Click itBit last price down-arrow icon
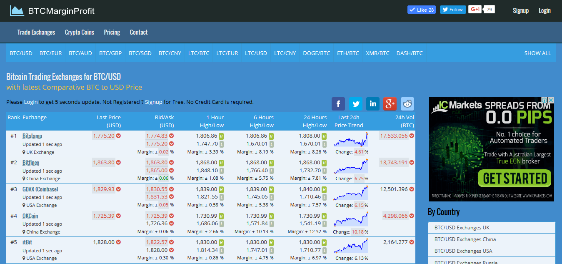 pos(118,242)
